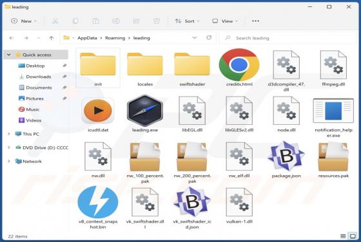Screen dimensions: 361x242
Task: Select the leading.exe application
Action: click(x=145, y=114)
